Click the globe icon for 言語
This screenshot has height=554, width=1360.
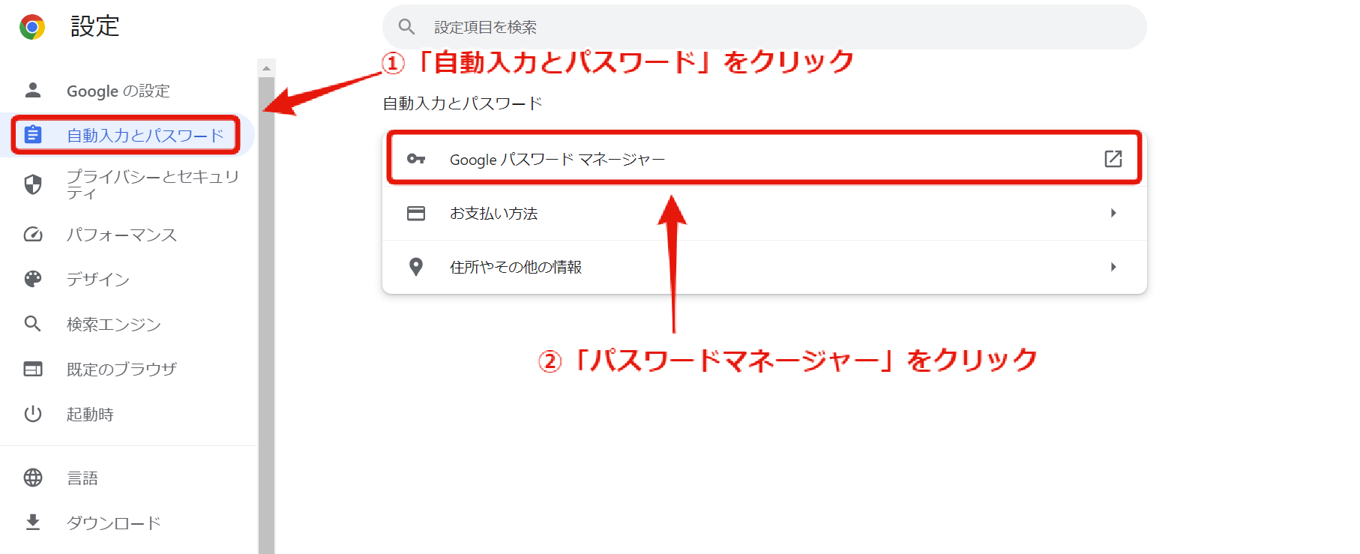pos(33,478)
